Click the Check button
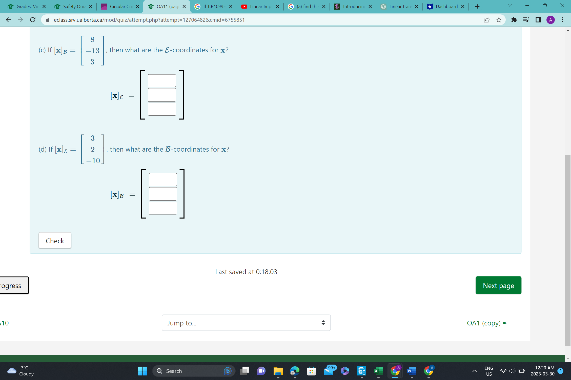Image resolution: width=571 pixels, height=380 pixels. (x=55, y=241)
